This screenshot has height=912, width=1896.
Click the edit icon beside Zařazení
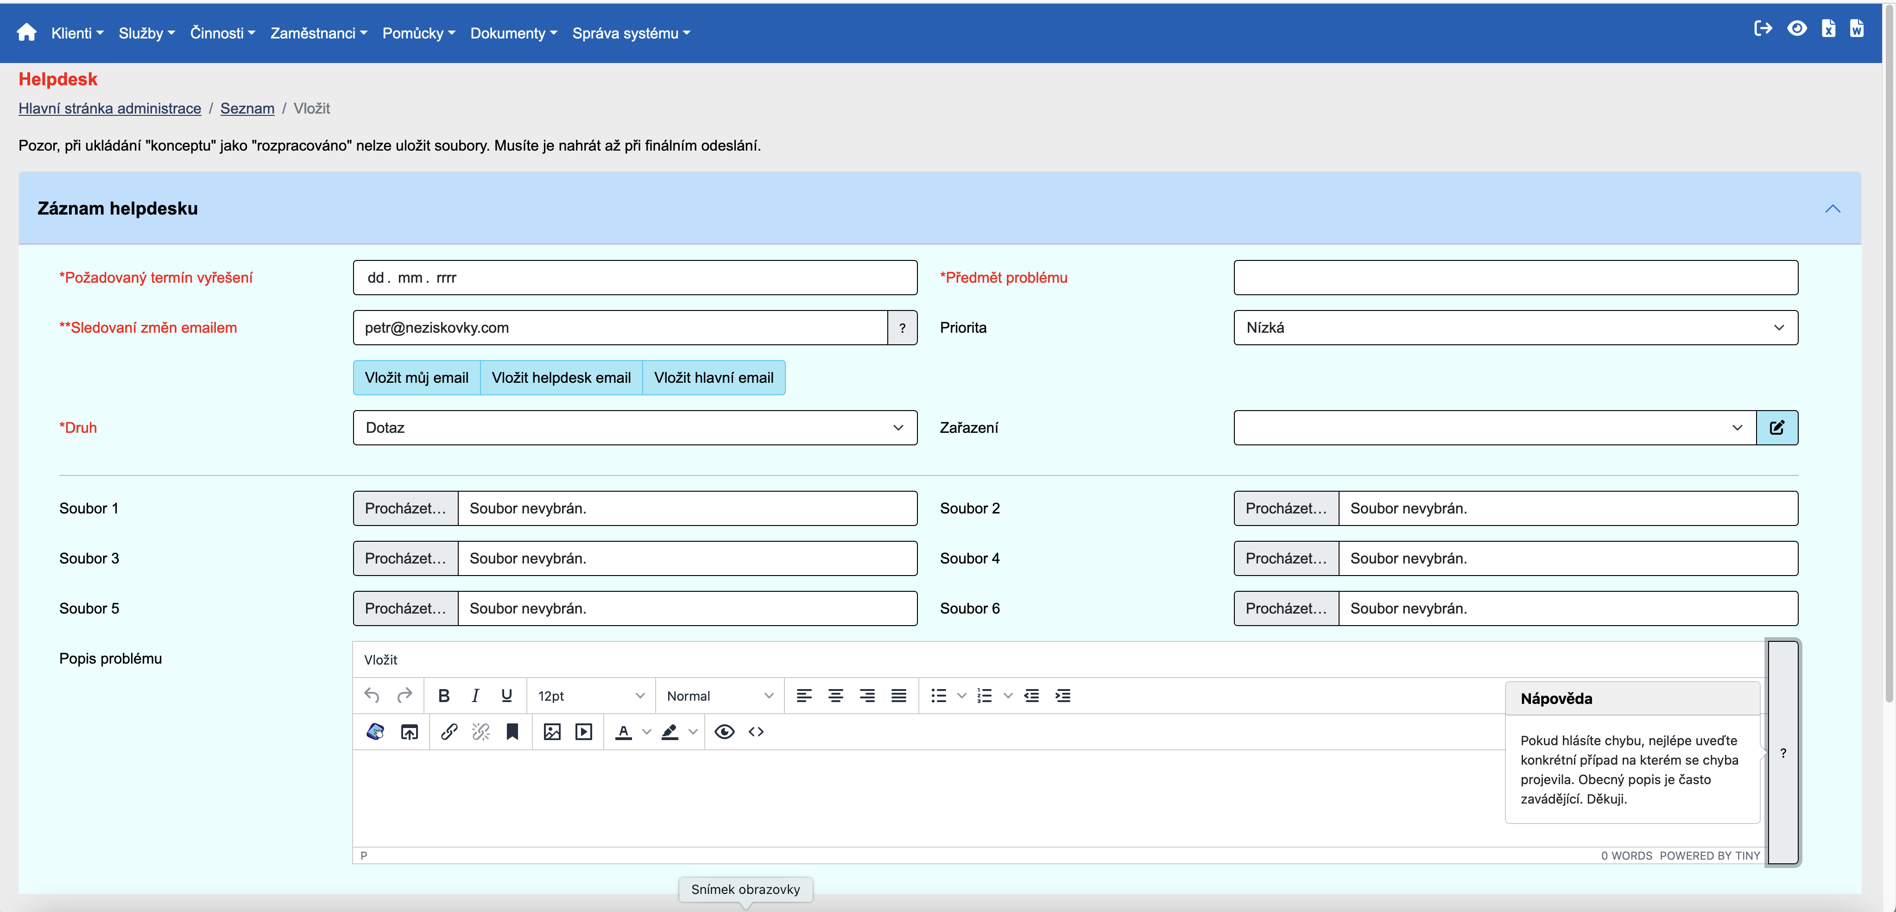(x=1777, y=428)
